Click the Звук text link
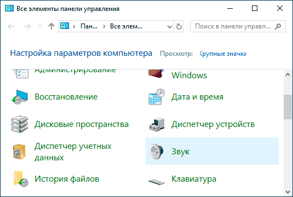The image size is (293, 197). tap(180, 152)
